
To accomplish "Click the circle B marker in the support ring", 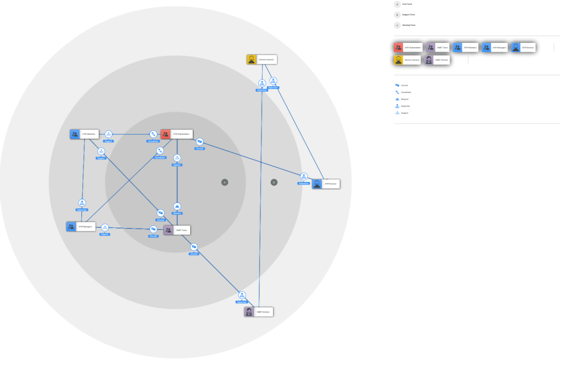I will coord(274,182).
